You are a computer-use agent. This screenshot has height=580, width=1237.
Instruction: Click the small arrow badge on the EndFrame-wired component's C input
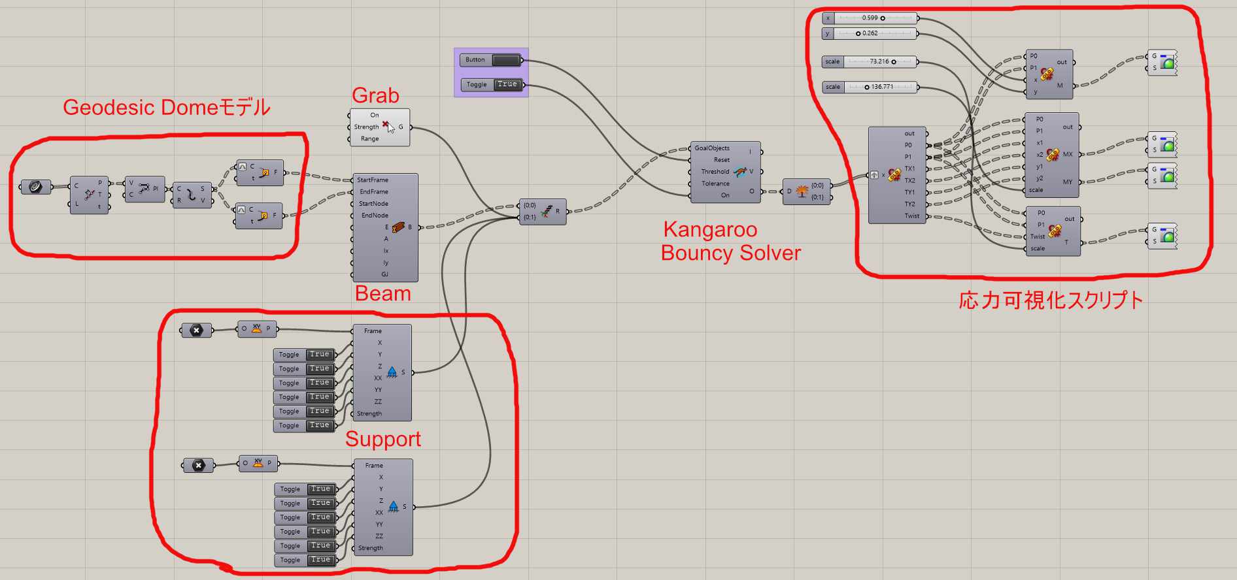click(x=242, y=210)
